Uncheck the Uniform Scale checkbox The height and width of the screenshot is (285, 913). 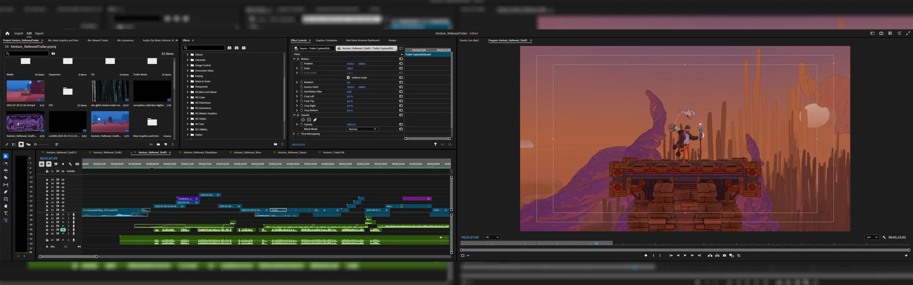coord(348,78)
